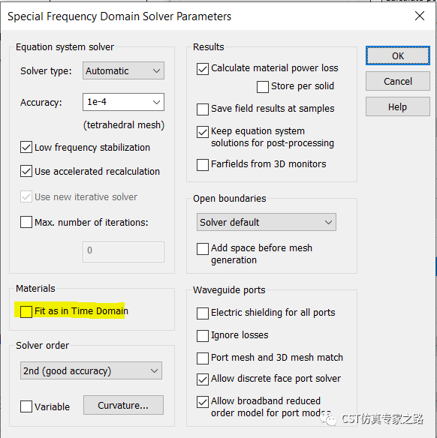Check Electric shielding for all ports
Viewport: 437px width, 438px height.
[203, 313]
